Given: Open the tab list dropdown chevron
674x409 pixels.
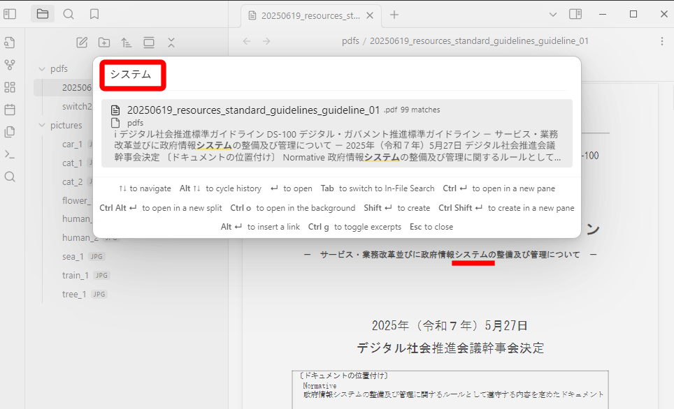Looking at the screenshot, I should coord(553,15).
